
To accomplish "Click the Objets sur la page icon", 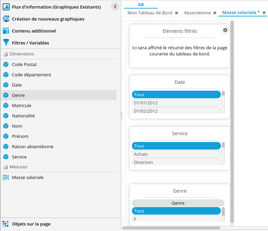I will pyautogui.click(x=5, y=224).
